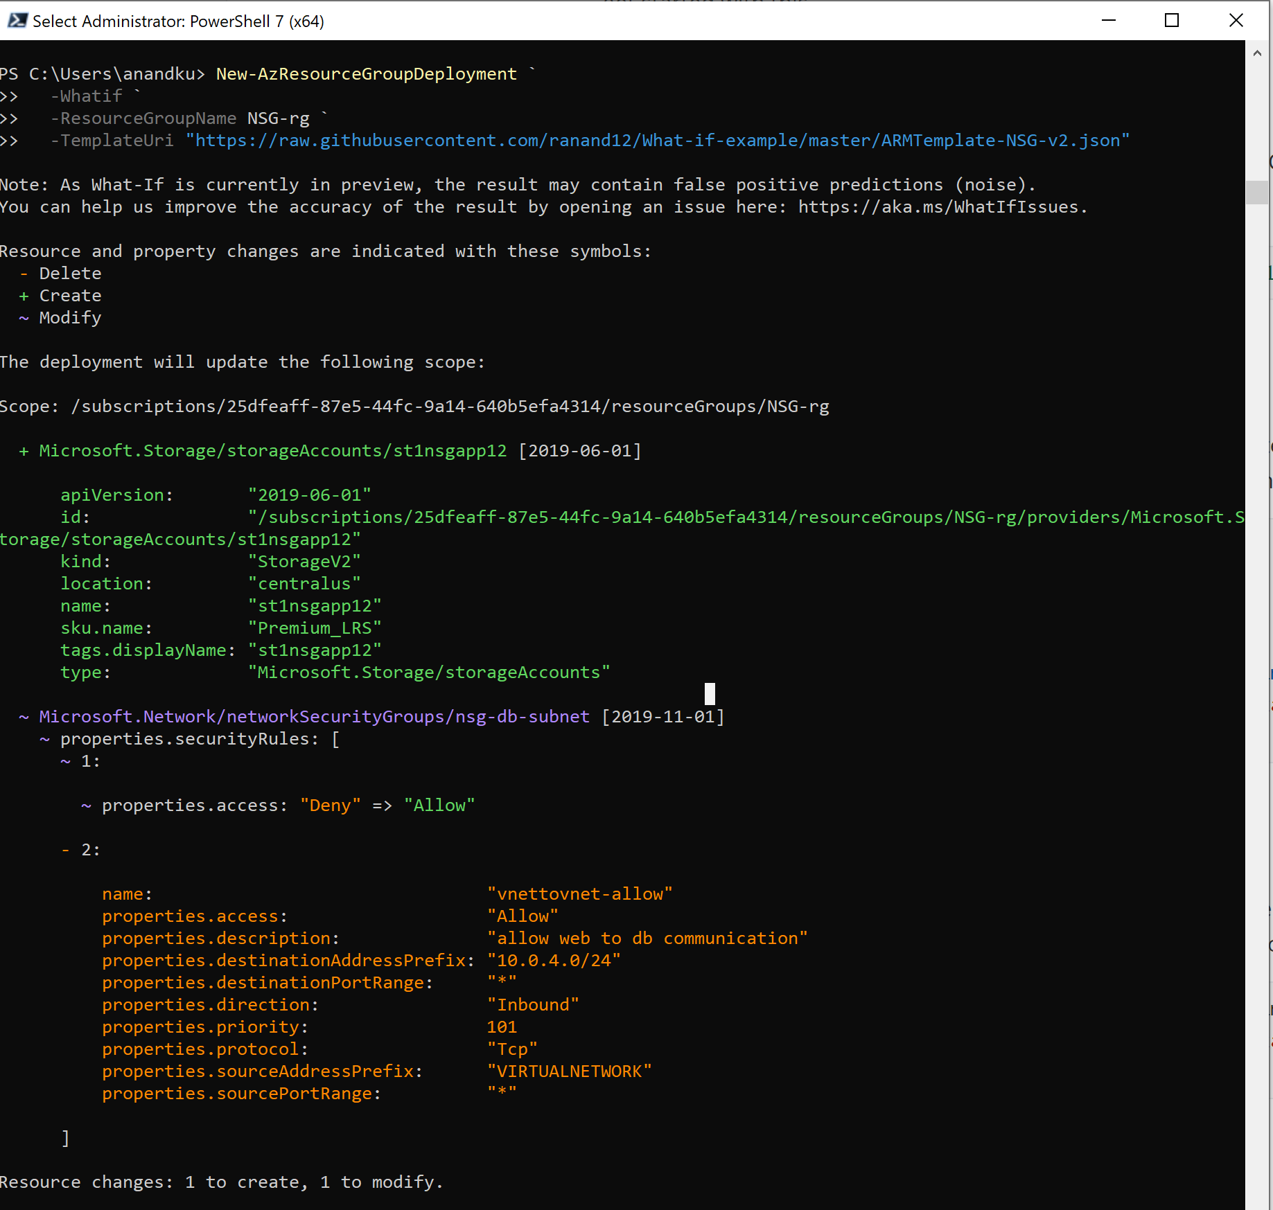This screenshot has width=1273, height=1210.
Task: Click the apiVersion "2019-06-01" value
Action: [x=310, y=495]
